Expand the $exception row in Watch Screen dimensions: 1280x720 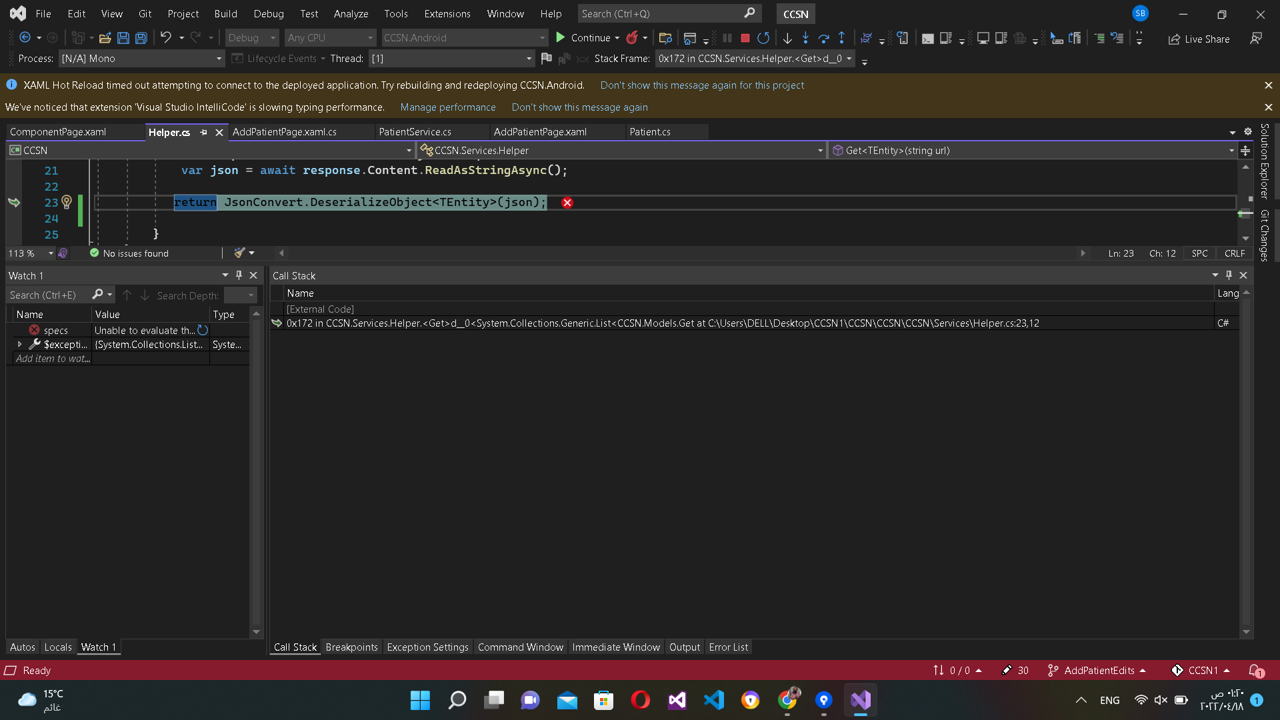click(19, 345)
